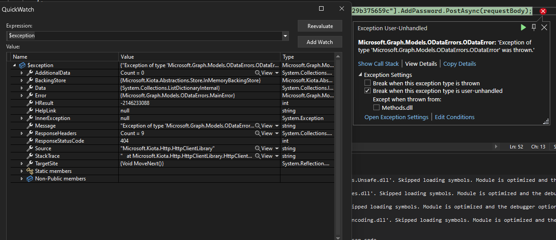
Task: Click the Show Call Stack link
Action: [x=378, y=64]
